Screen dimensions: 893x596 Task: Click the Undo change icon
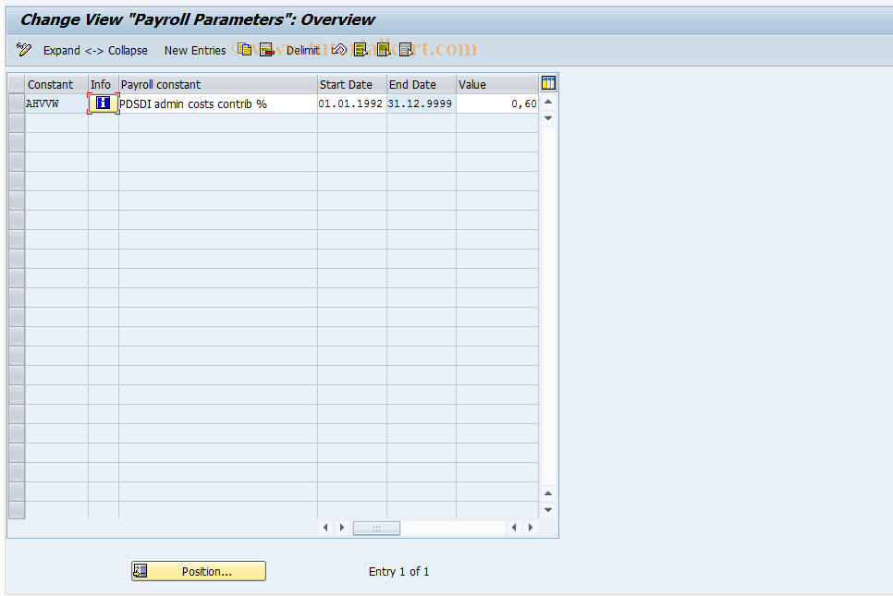[339, 50]
